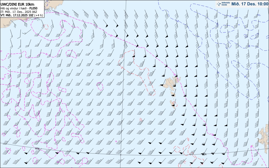Select the "Mið. 17 Des. 10:00" timestamp
Screen dimensions: 269x168
click(250, 4)
